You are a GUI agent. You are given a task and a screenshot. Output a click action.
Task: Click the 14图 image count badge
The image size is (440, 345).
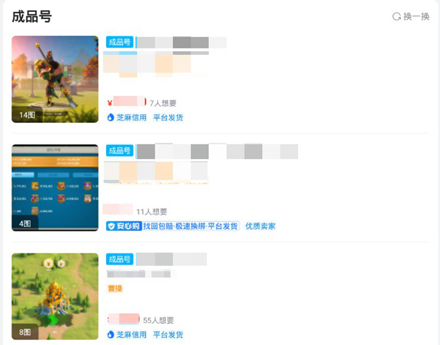[x=27, y=115]
